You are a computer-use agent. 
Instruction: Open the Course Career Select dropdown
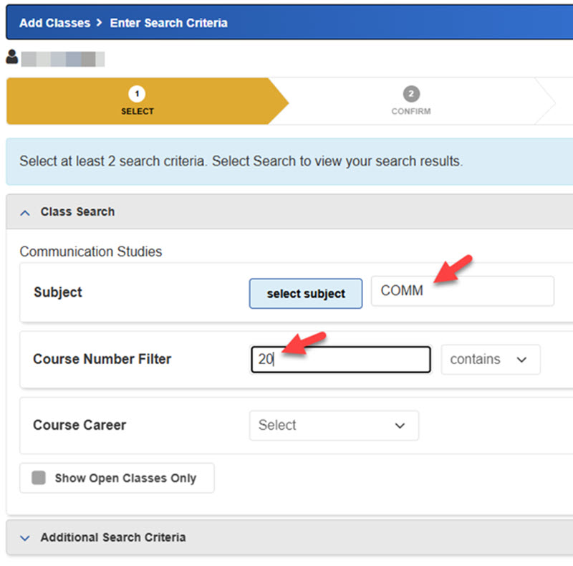(334, 425)
